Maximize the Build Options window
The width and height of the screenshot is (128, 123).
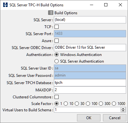(x=106, y=5)
